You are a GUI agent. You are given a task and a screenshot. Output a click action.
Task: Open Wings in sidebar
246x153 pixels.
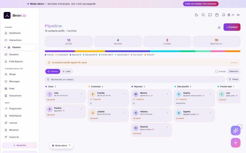tap(20, 74)
